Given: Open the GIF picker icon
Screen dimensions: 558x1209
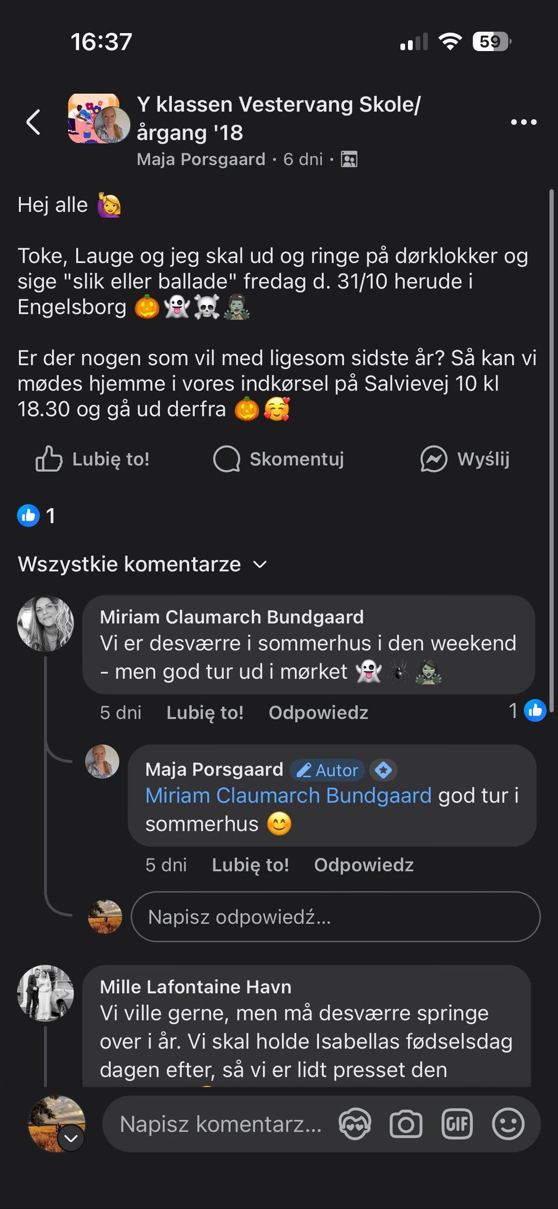Looking at the screenshot, I should point(457,1124).
